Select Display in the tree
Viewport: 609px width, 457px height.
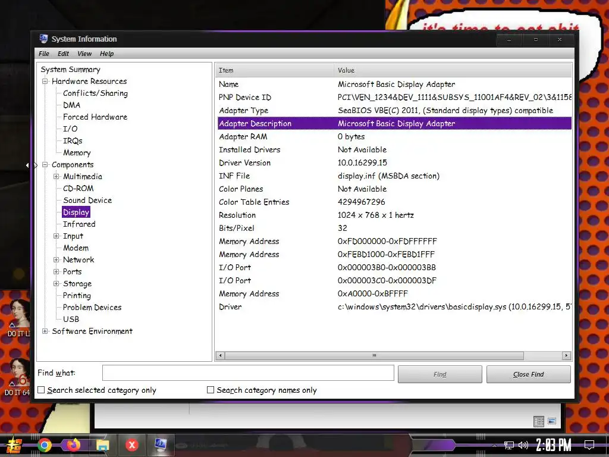(76, 212)
